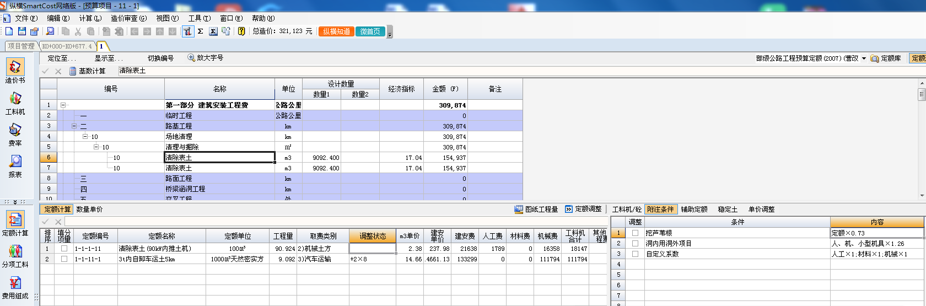Open 报表 in the left sidebar
This screenshot has height=306, width=926.
click(15, 166)
